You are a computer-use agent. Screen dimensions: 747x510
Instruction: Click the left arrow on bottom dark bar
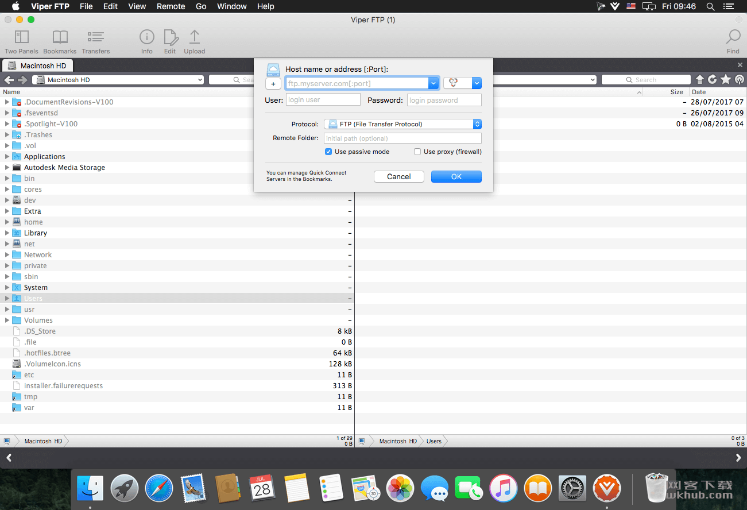pos(9,458)
